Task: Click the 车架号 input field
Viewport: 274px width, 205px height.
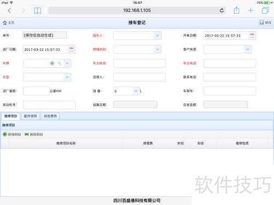Action: pyautogui.click(x=230, y=91)
